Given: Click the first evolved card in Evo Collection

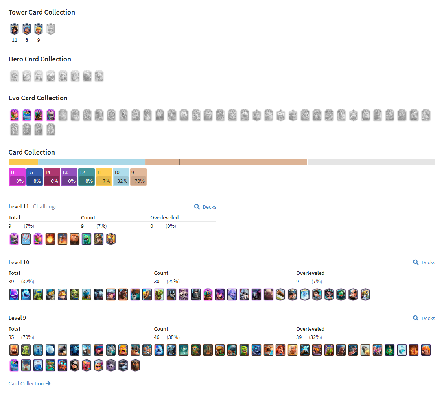Looking at the screenshot, I should (x=15, y=115).
